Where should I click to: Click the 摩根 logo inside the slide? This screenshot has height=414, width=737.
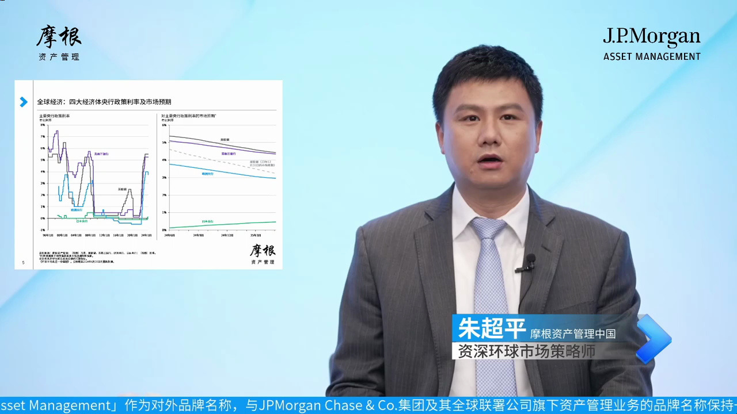click(x=263, y=254)
